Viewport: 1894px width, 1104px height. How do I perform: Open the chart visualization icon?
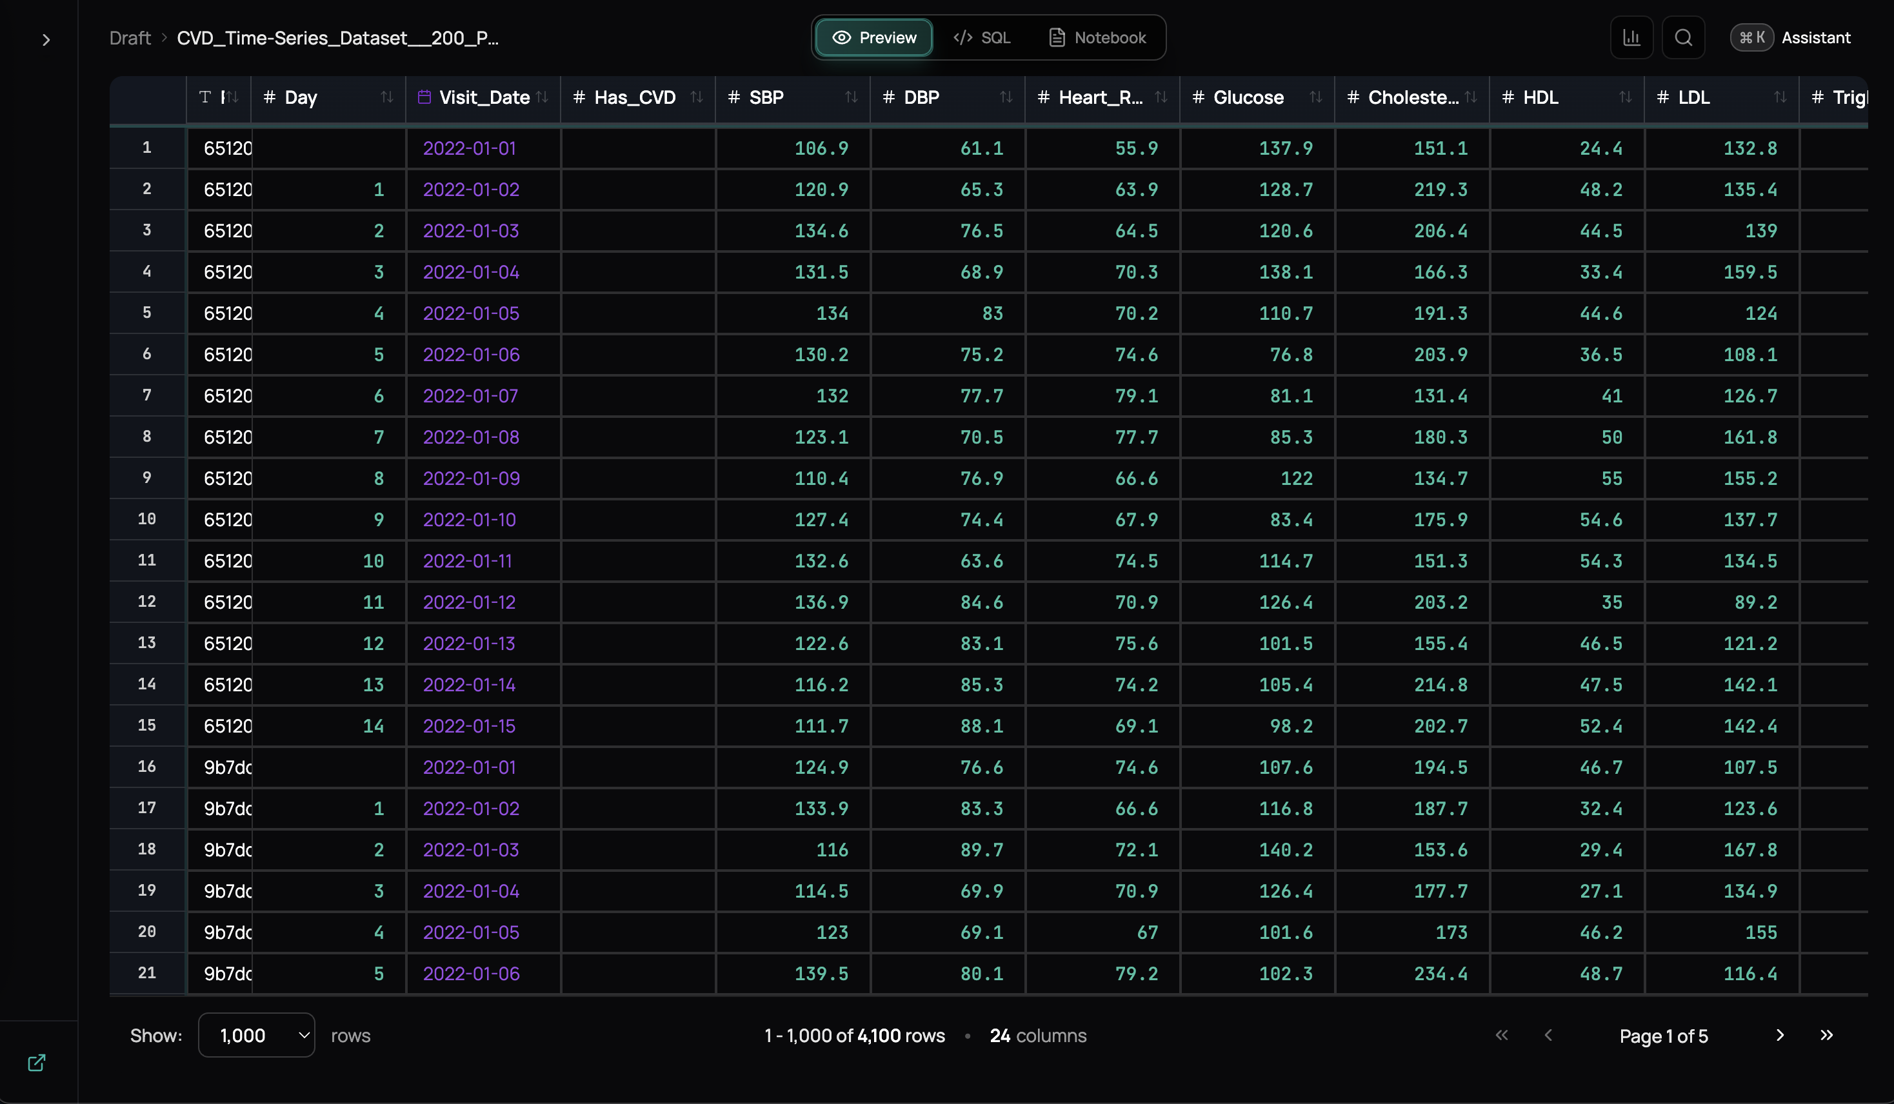1631,37
